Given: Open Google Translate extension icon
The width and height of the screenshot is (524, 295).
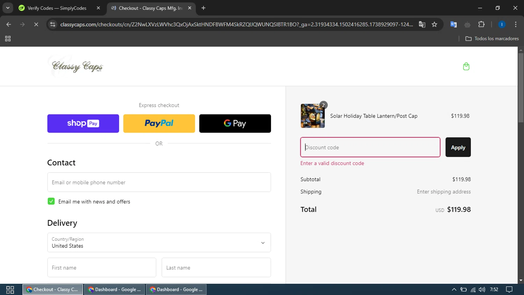Looking at the screenshot, I should 453,24.
